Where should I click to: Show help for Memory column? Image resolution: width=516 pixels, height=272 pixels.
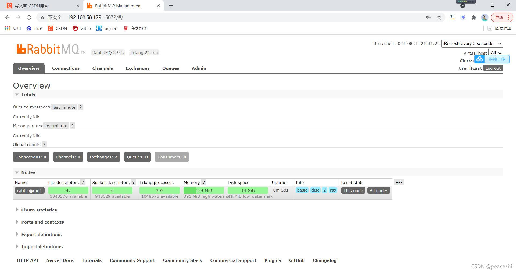point(204,182)
